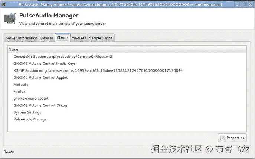Close the PulseAudio Manager window
Image resolution: width=255 pixels, height=159 pixels.
click(x=250, y=4)
